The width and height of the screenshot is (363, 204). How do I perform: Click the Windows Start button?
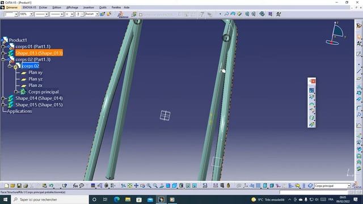tap(5, 199)
